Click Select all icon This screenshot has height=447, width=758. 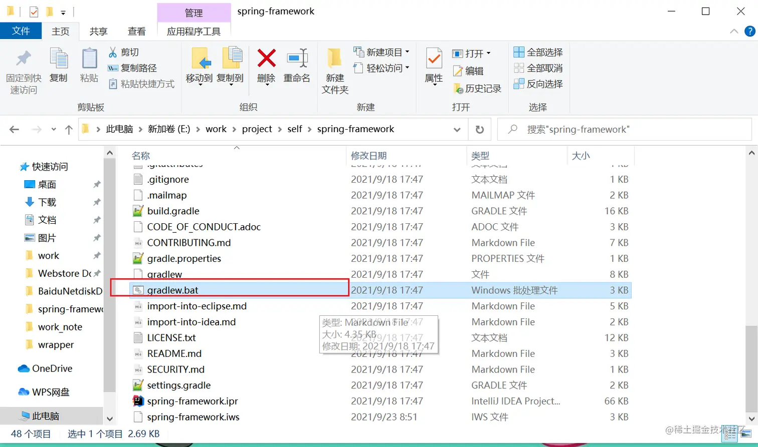click(519, 52)
